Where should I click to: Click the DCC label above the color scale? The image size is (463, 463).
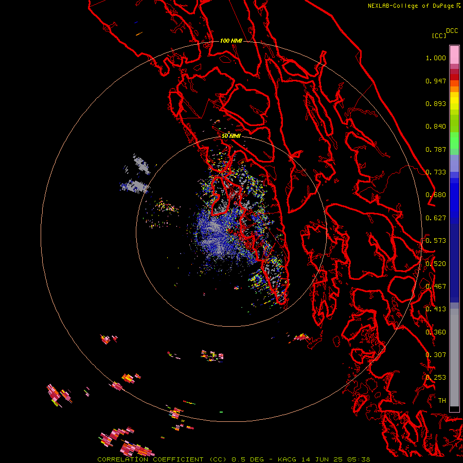pyautogui.click(x=452, y=31)
